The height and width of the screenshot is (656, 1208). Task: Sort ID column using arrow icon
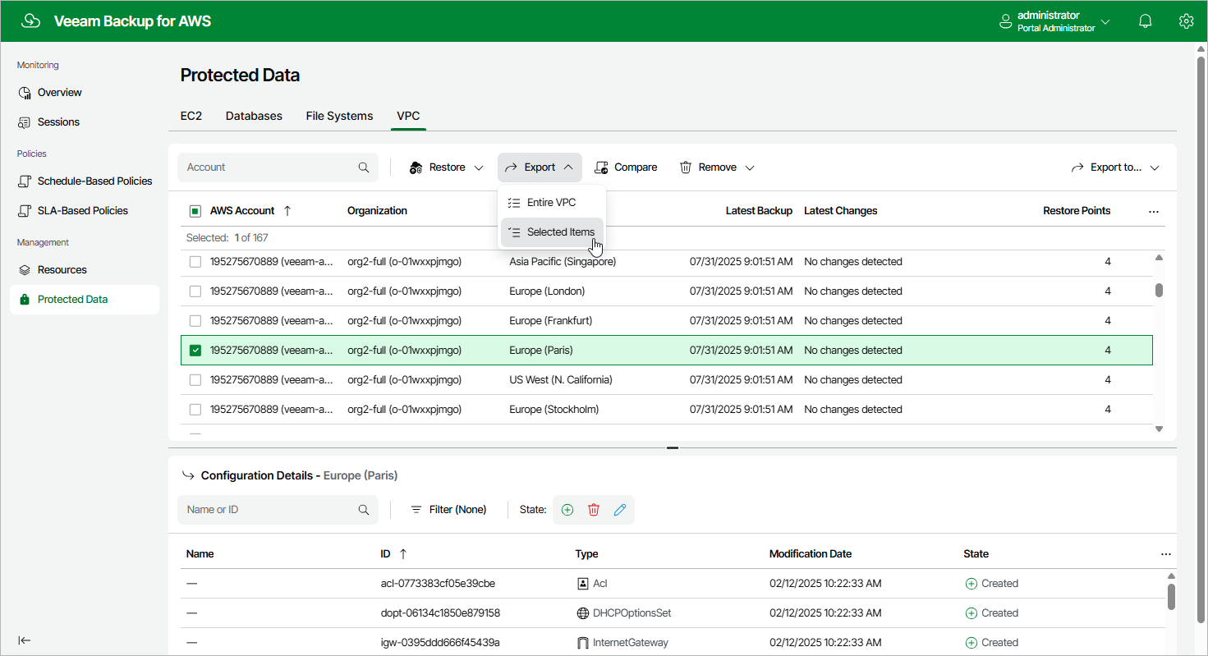(x=403, y=554)
